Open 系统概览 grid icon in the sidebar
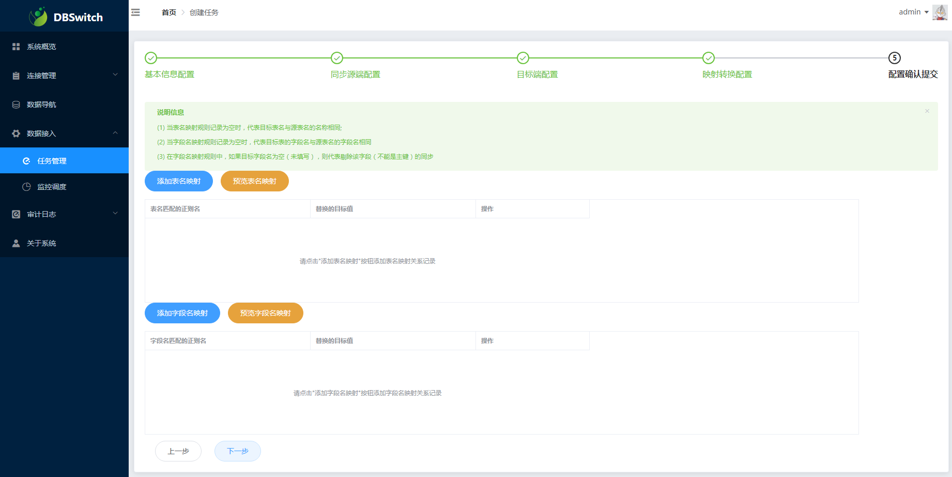Viewport: 952px width, 477px height. tap(16, 47)
